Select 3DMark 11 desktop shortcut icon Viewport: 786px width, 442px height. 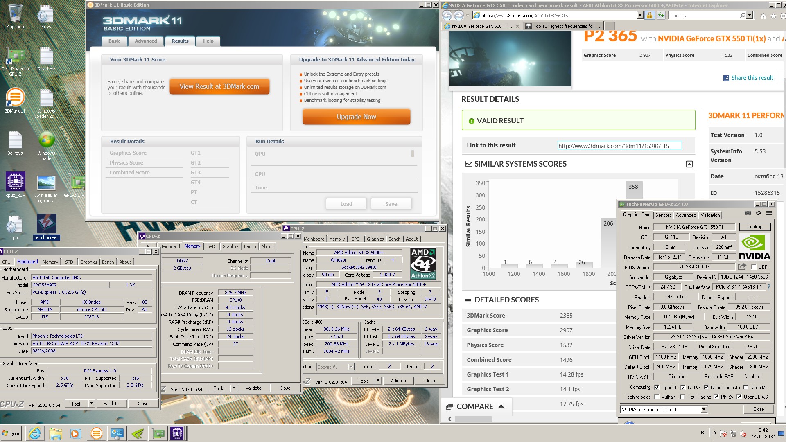tap(15, 101)
